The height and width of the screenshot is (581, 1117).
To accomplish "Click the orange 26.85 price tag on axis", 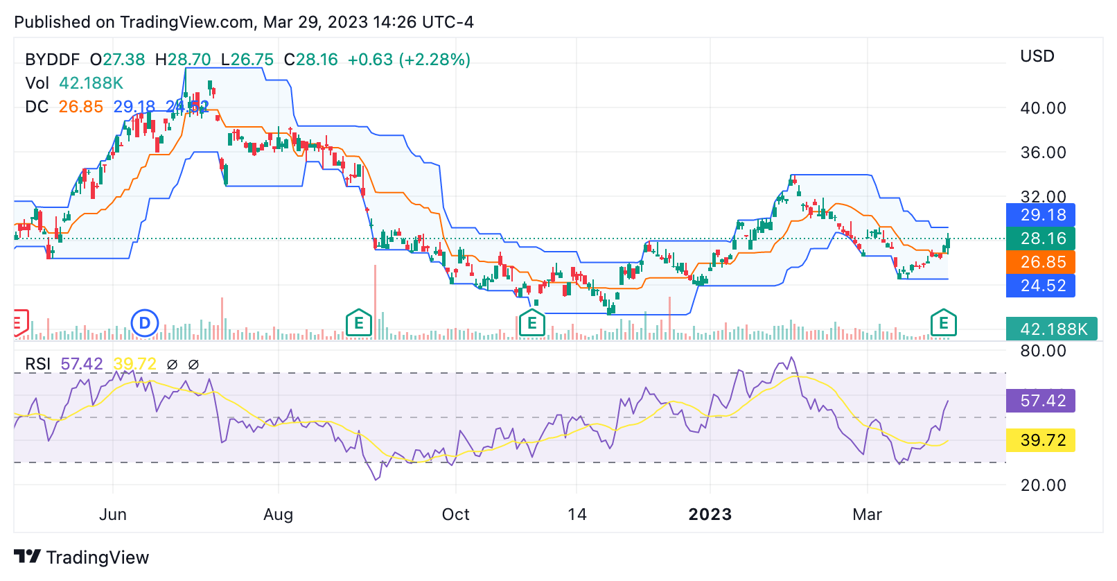I will click(1041, 262).
